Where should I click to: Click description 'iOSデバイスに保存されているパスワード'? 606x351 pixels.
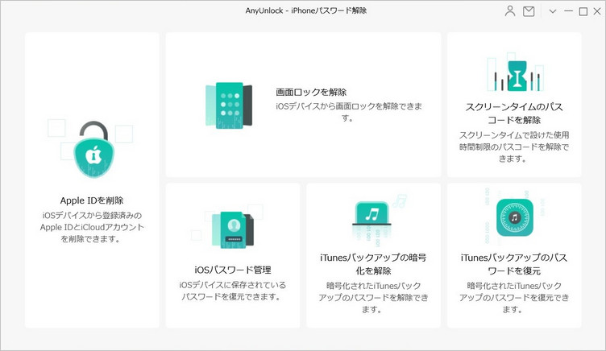coord(233,291)
